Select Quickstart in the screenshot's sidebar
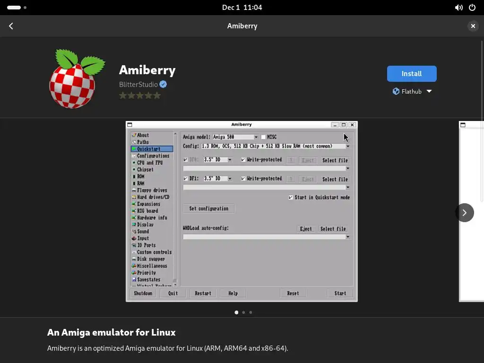Viewport: 484px width, 363px height. (152, 149)
